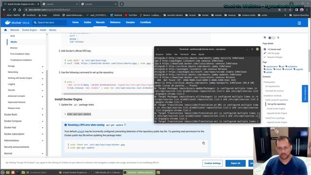
Task: Expand the Administration section
Action: pyautogui.click(x=42, y=141)
